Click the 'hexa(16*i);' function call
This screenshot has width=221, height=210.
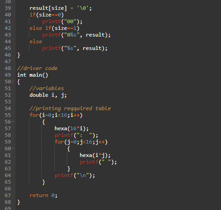click(72, 128)
